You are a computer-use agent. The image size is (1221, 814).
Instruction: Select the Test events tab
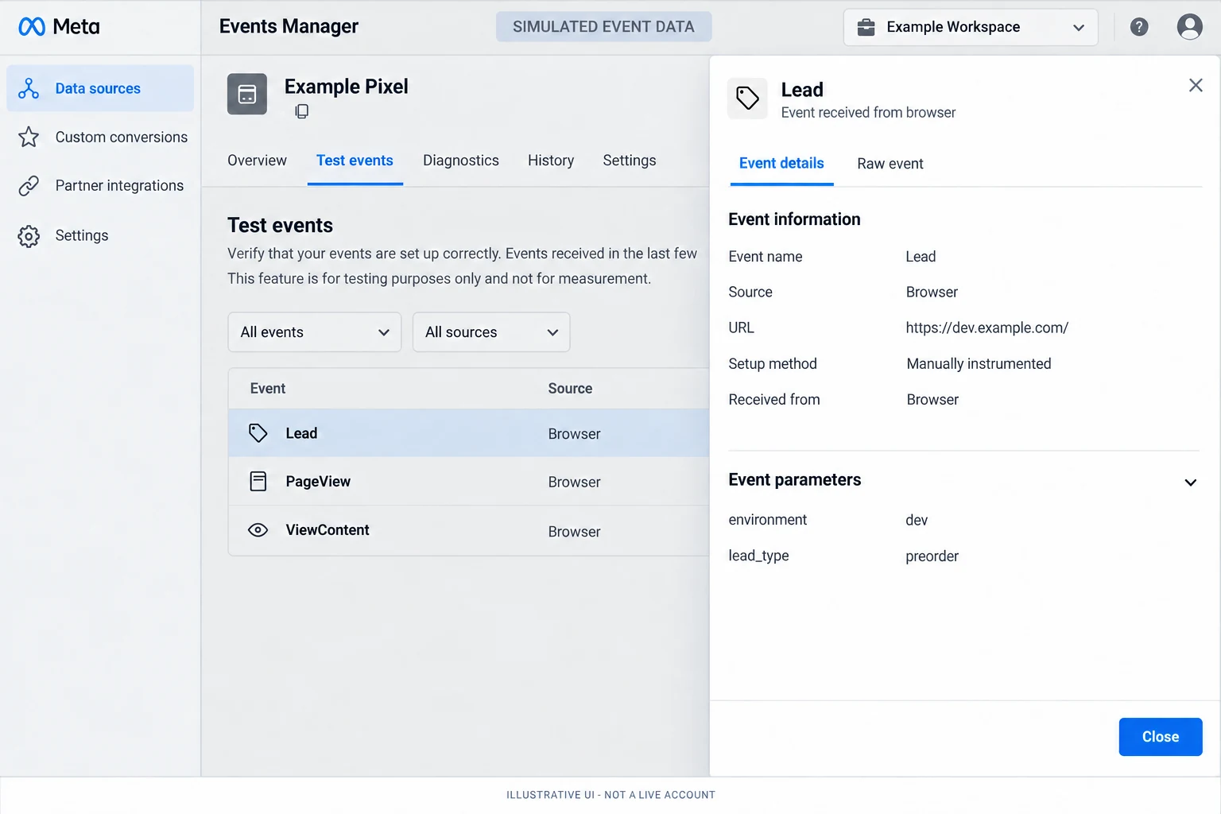pos(355,161)
